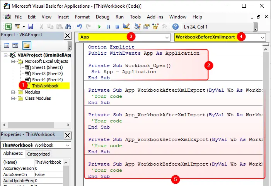Click the View Microsoft Excel icon

8,27
